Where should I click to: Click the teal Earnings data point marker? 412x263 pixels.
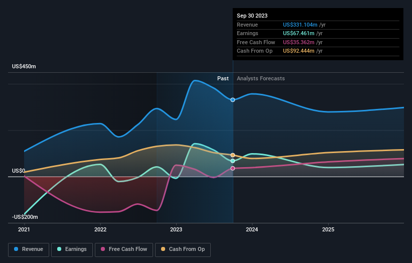point(233,161)
